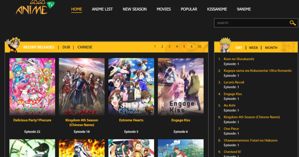This screenshot has height=157, width=299.
Task: Open Ao Ashi in ranking list
Action: [x=230, y=106]
